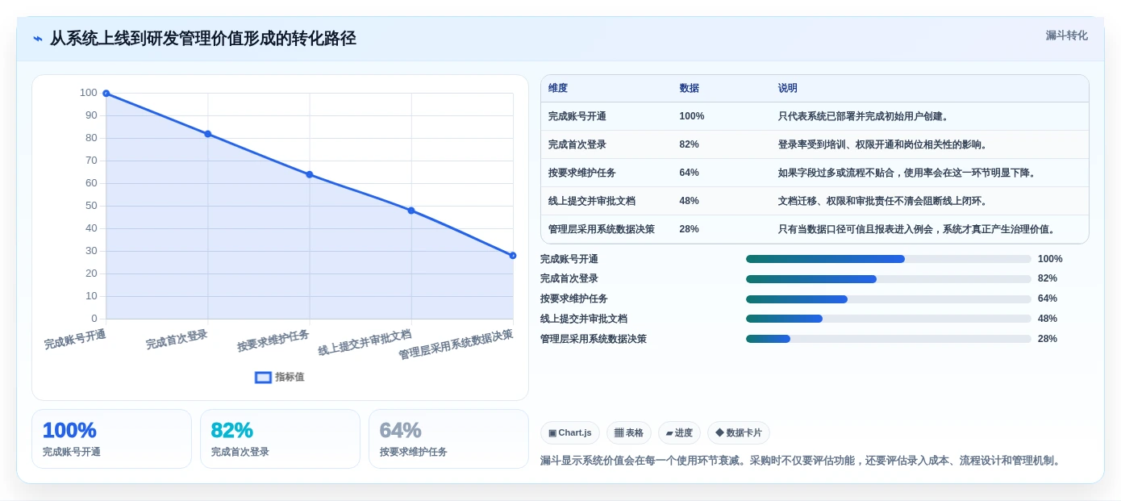
Task: Click the 数据 column header
Action: [x=690, y=88]
